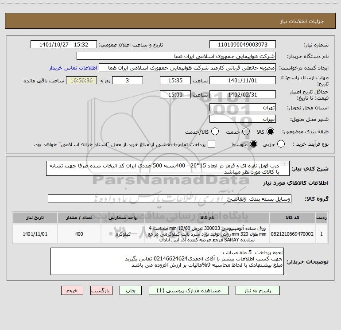Click the response deadline date 1401/11/01 field

point(243,80)
